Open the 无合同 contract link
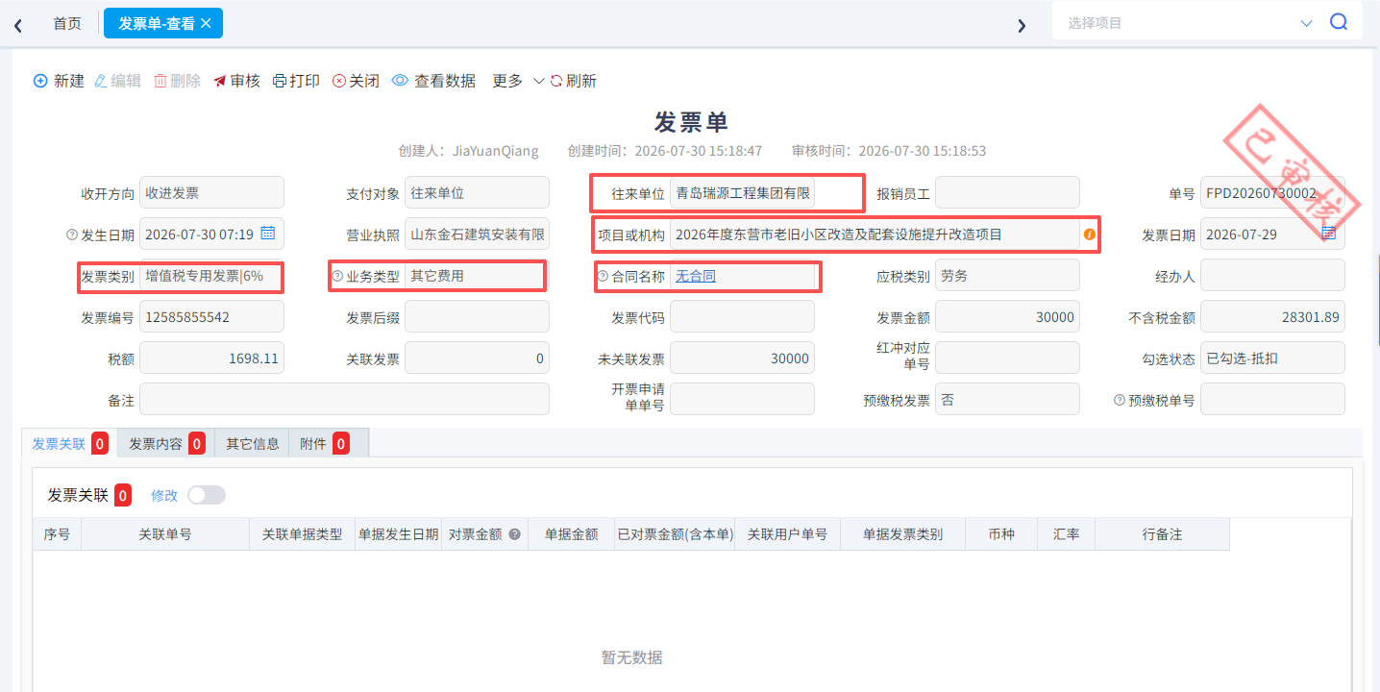This screenshot has height=692, width=1380. (696, 276)
